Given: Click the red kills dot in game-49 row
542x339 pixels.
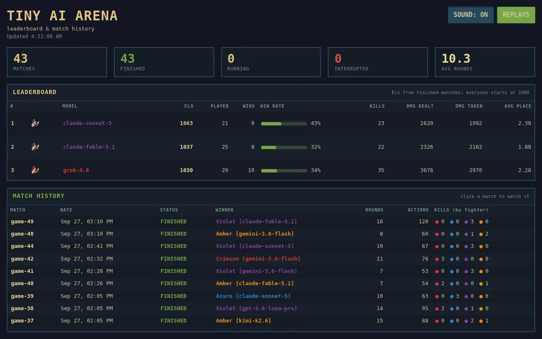Looking at the screenshot, I should point(437,222).
